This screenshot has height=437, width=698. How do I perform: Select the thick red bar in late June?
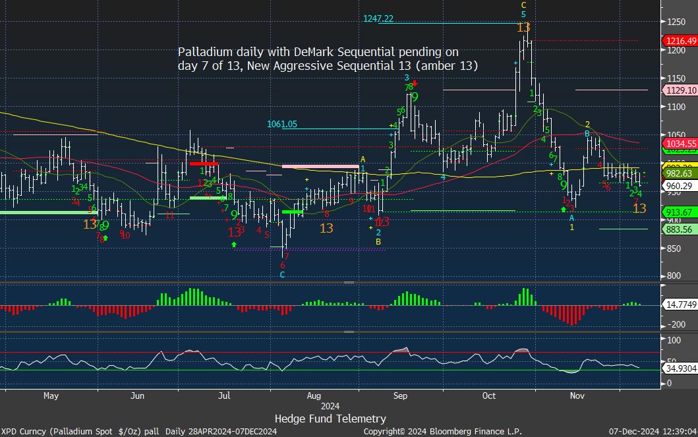(203, 163)
